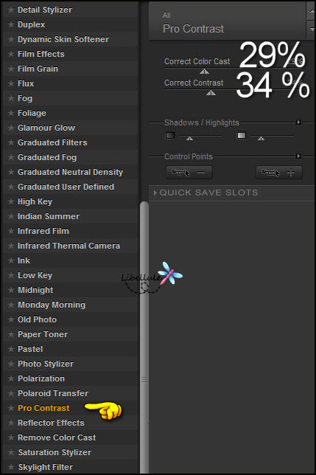Mark Glamour Glow as favorite with star
Screen dimensions: 316x475
(11, 128)
